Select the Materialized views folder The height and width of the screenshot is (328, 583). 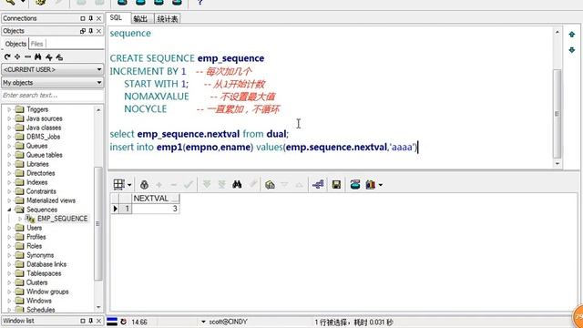coord(51,200)
